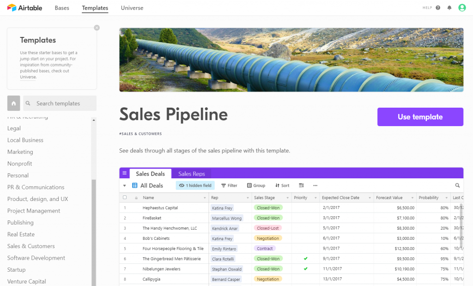Image resolution: width=473 pixels, height=286 pixels.
Task: Select the Local Business category
Action: 25,140
